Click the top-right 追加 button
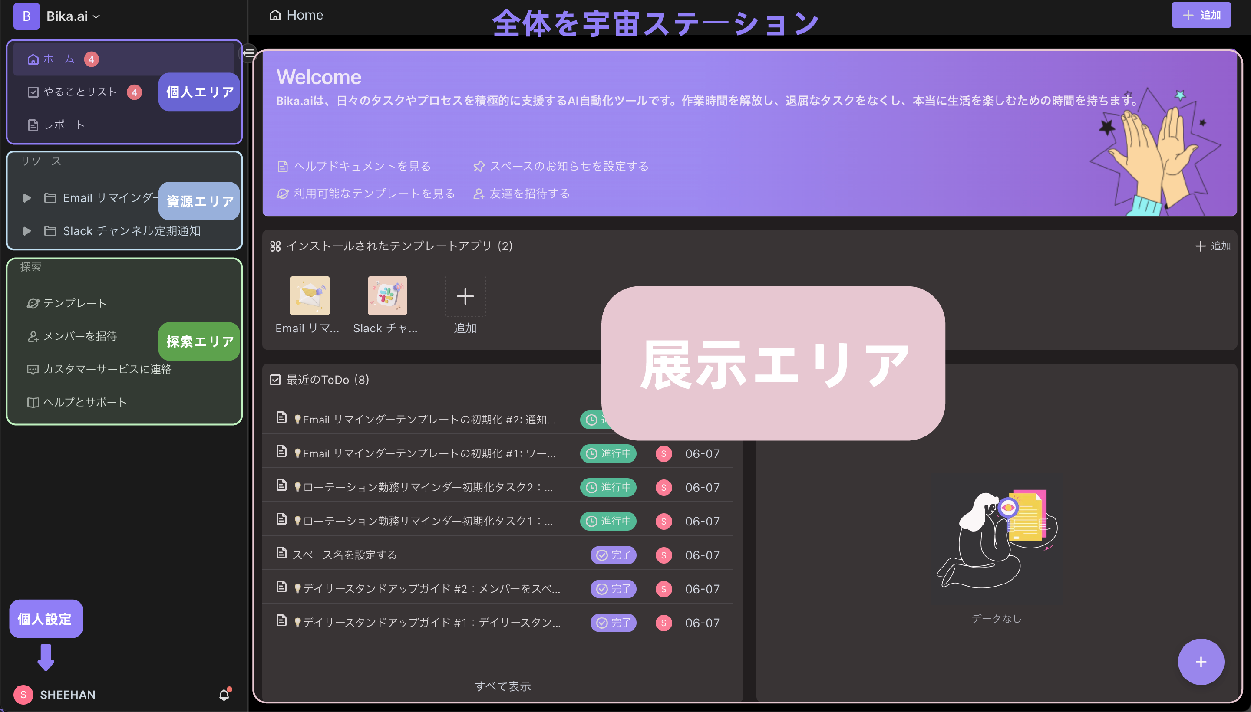This screenshot has width=1251, height=712. pyautogui.click(x=1201, y=15)
